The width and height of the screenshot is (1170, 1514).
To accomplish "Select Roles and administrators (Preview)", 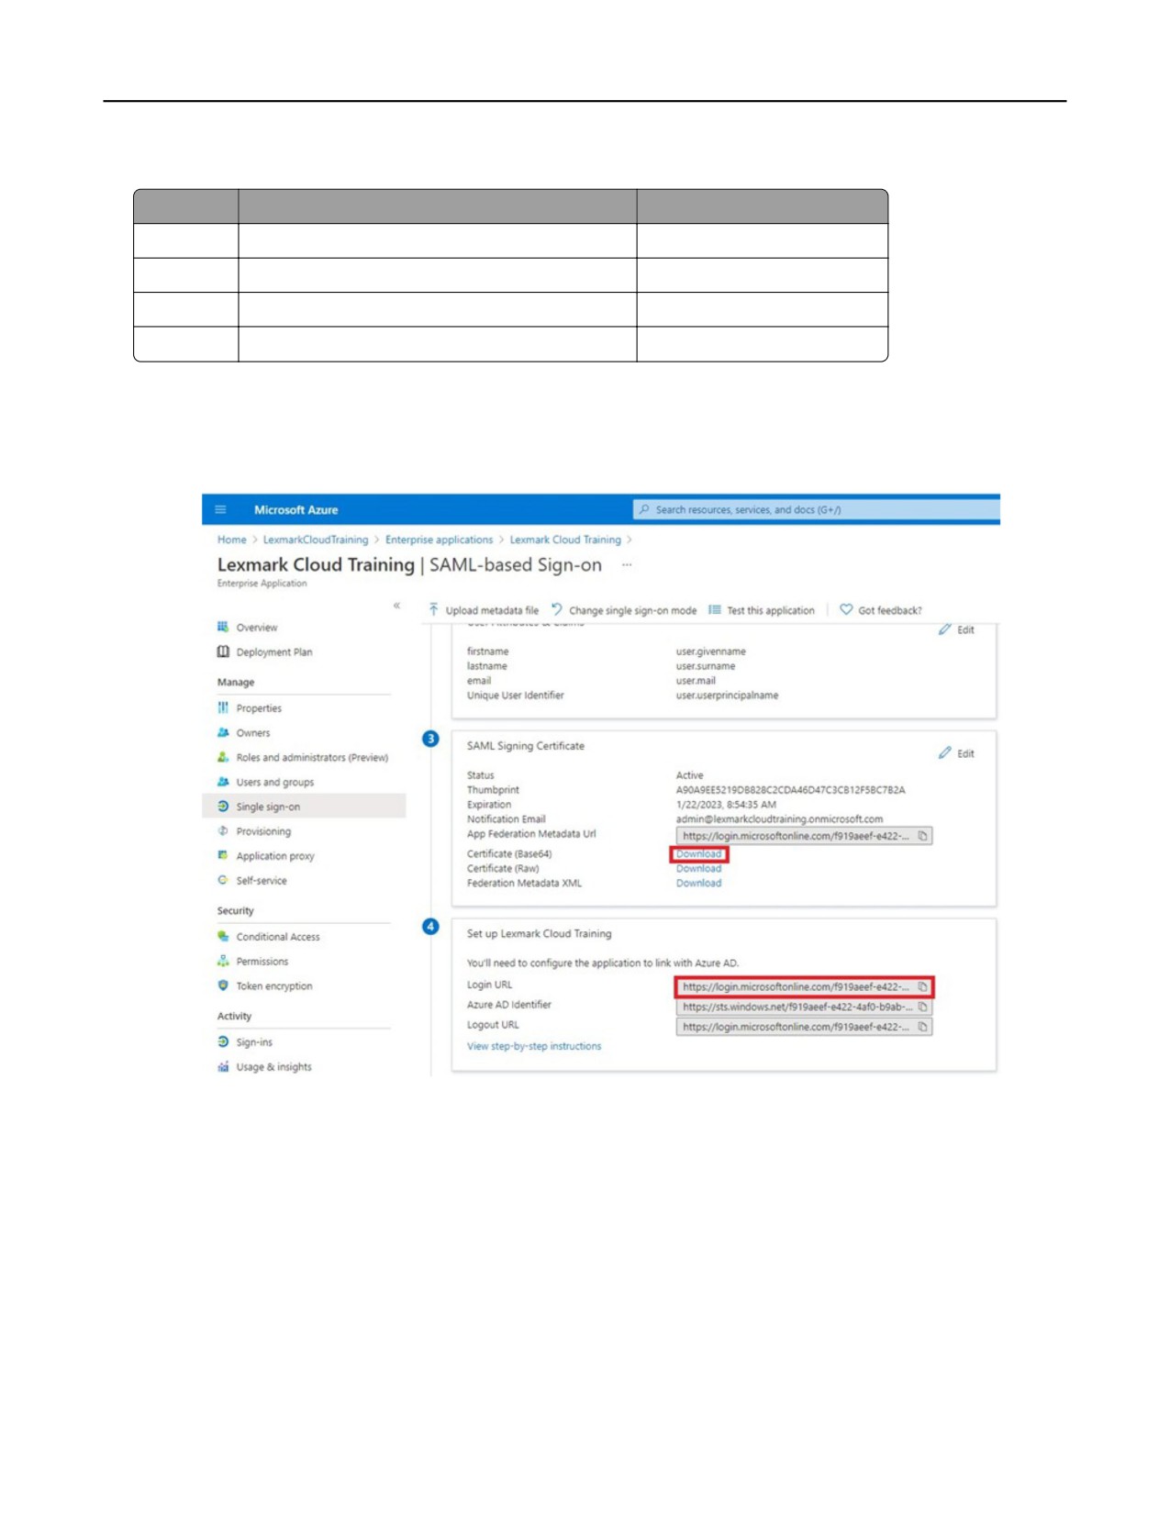I will [312, 758].
